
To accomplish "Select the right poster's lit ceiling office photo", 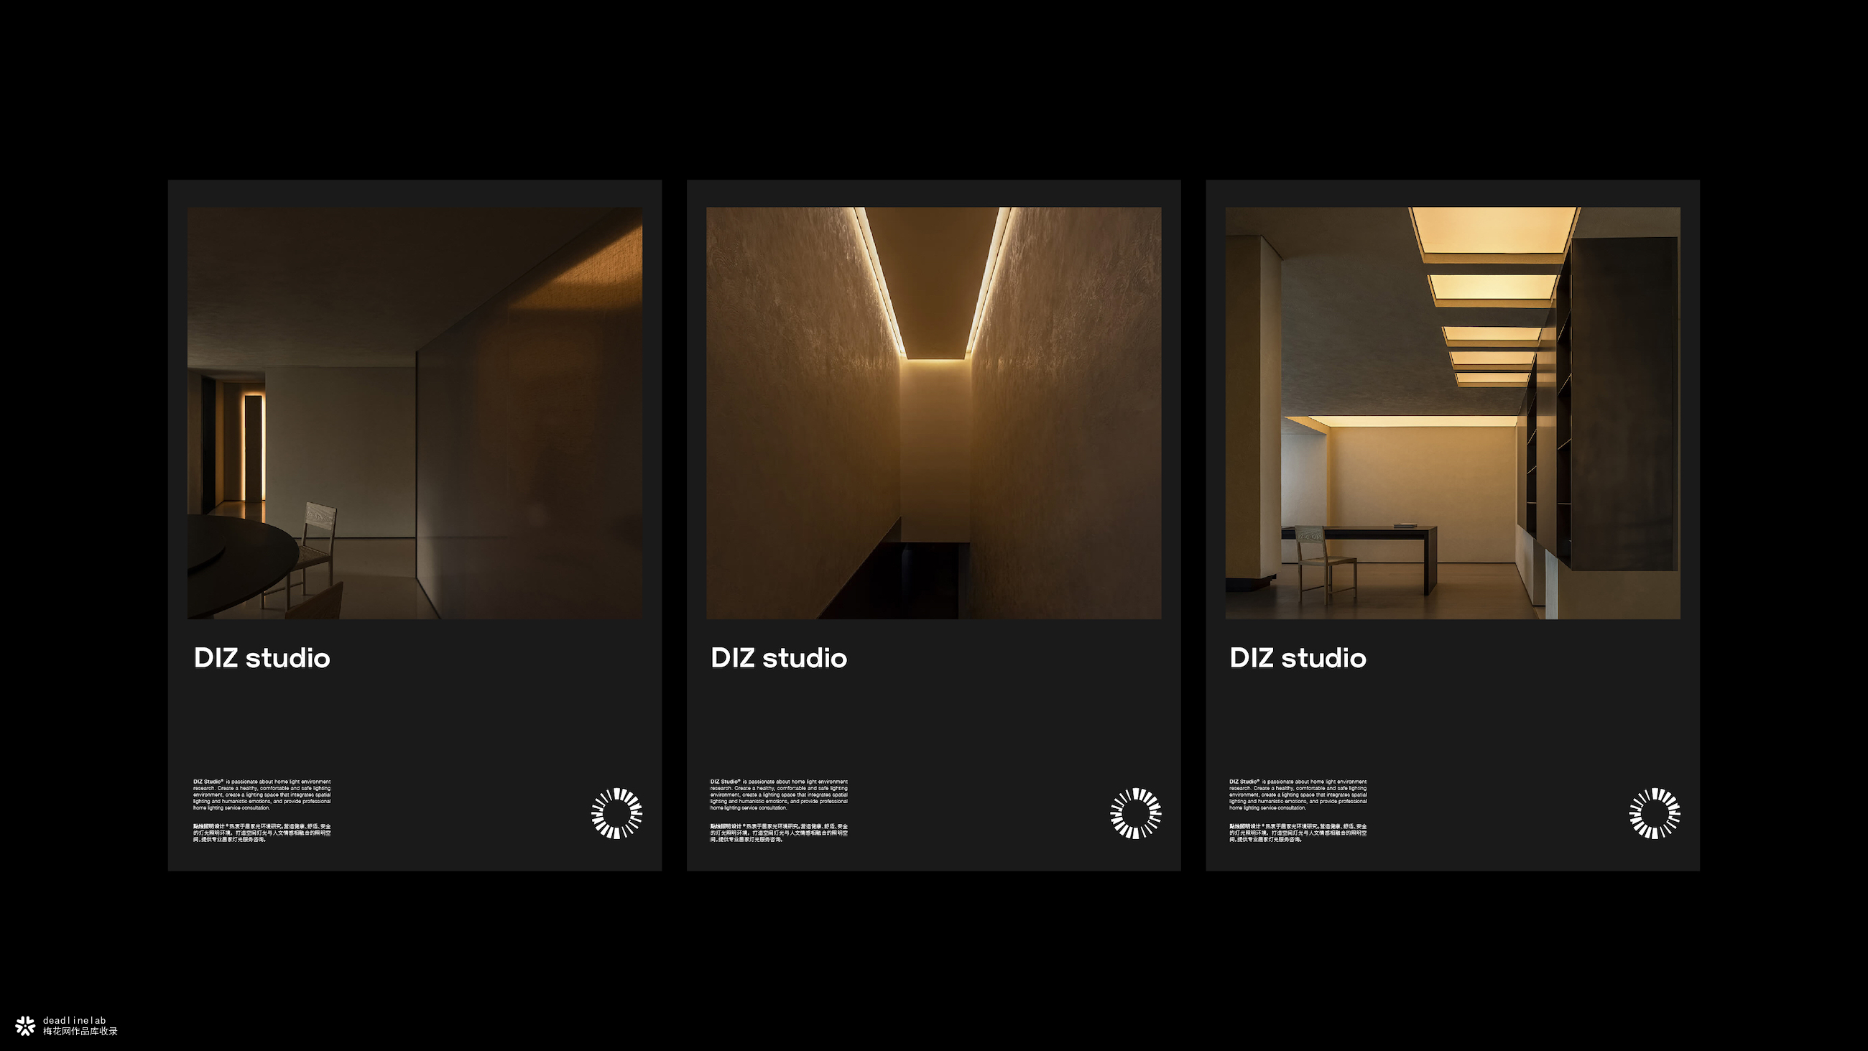I will click(x=1453, y=412).
